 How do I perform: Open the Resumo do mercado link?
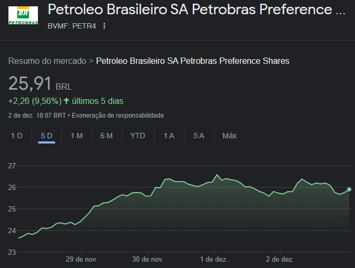[47, 61]
